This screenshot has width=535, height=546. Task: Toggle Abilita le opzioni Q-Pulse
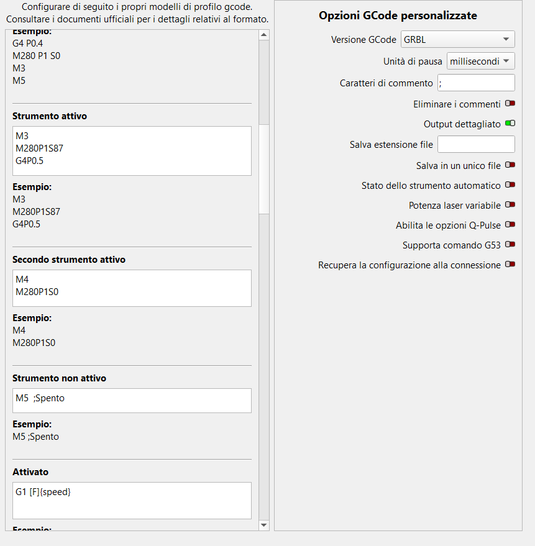tap(510, 225)
